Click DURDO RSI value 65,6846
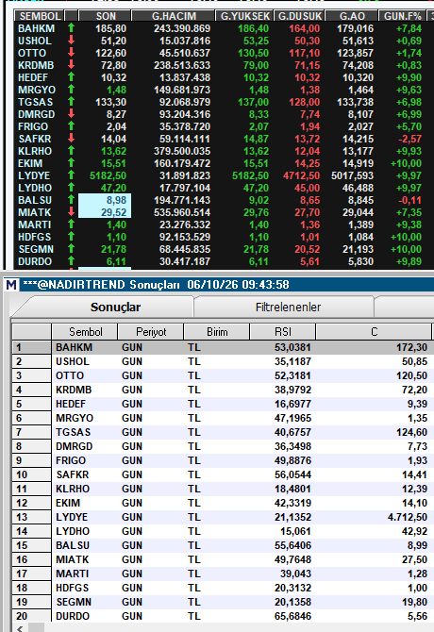434x632 pixels. (292, 616)
